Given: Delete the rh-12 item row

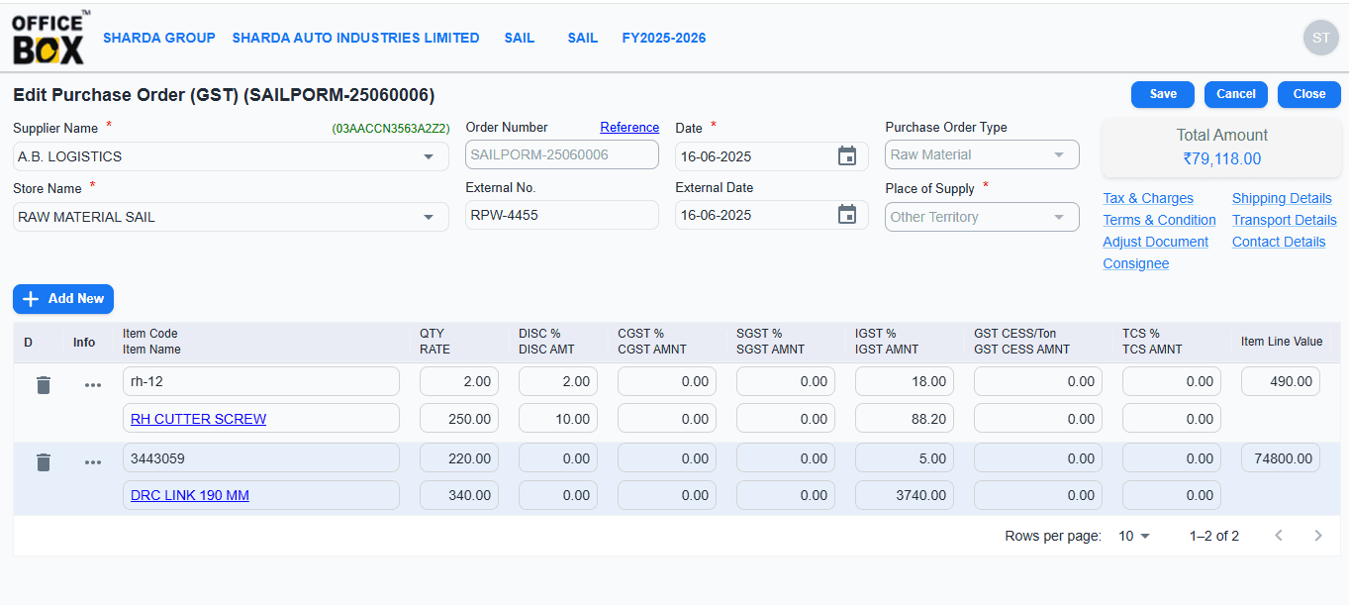Looking at the screenshot, I should pyautogui.click(x=44, y=385).
